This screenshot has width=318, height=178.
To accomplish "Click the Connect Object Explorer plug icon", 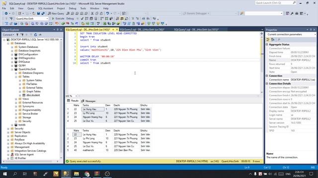I will click(17, 35).
